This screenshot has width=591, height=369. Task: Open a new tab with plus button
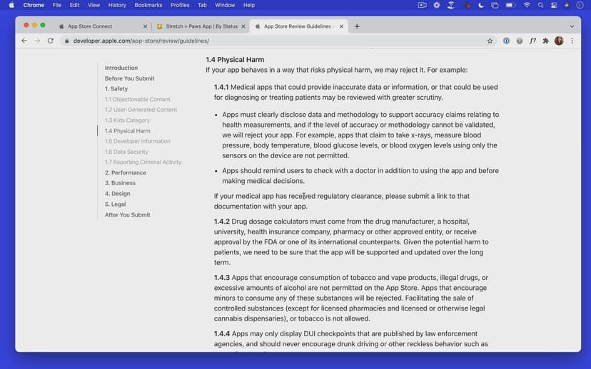pos(357,26)
